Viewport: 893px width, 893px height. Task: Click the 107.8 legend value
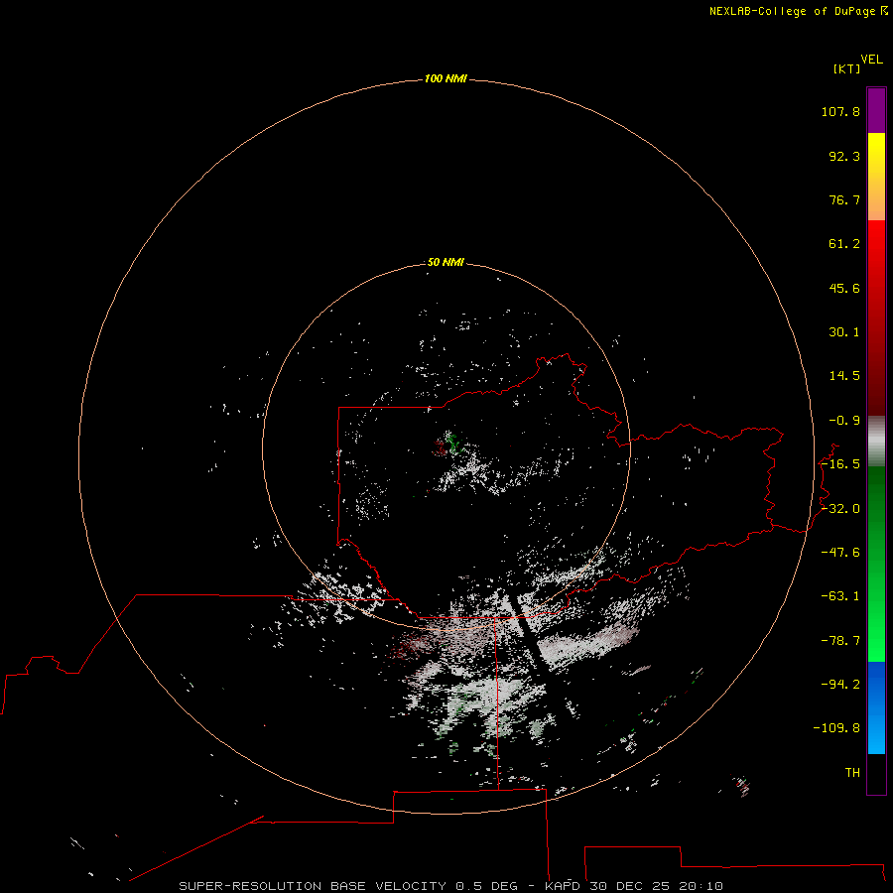pyautogui.click(x=840, y=111)
